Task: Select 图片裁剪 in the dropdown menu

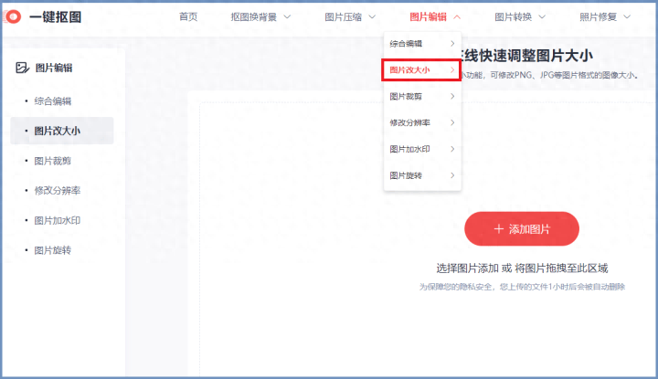Action: (x=420, y=96)
